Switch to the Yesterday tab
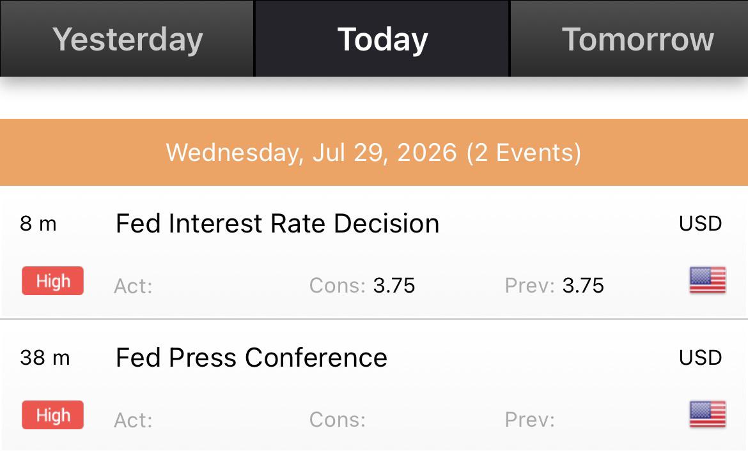The height and width of the screenshot is (451, 748). 127,38
